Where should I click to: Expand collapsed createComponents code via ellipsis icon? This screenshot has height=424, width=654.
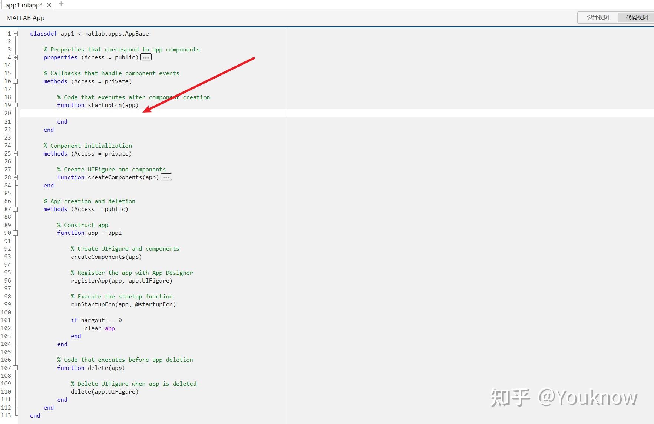pos(166,177)
